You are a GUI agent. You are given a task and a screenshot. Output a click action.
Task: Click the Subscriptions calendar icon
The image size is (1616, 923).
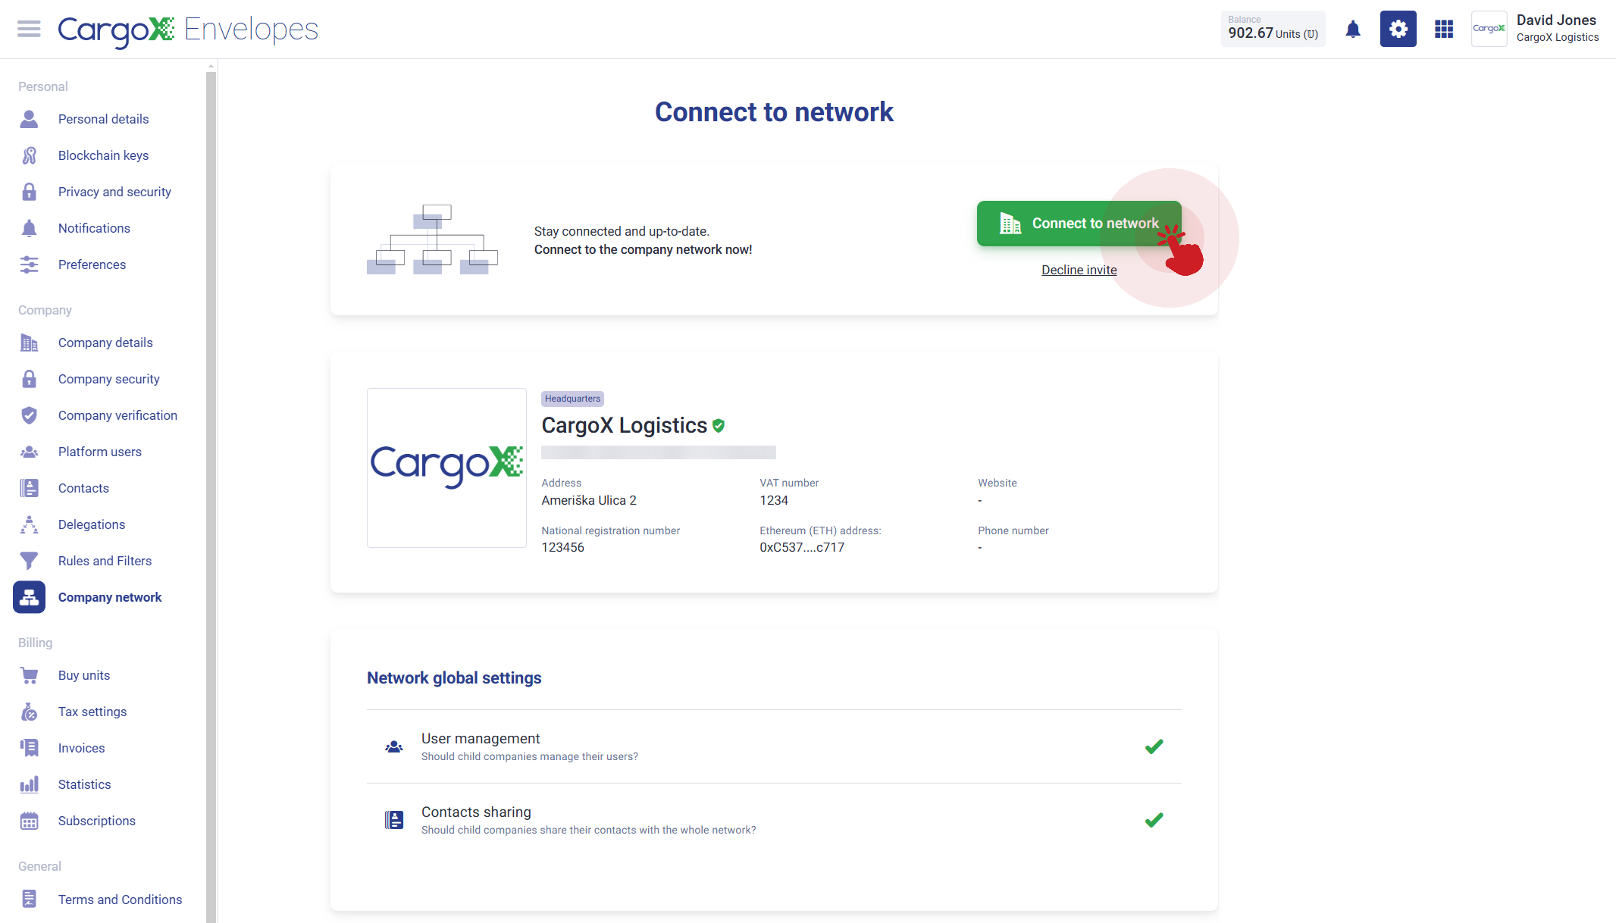29,821
